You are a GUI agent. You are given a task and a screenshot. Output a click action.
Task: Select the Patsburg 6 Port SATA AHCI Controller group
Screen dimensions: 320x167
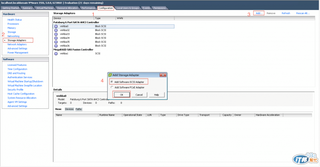(76, 22)
